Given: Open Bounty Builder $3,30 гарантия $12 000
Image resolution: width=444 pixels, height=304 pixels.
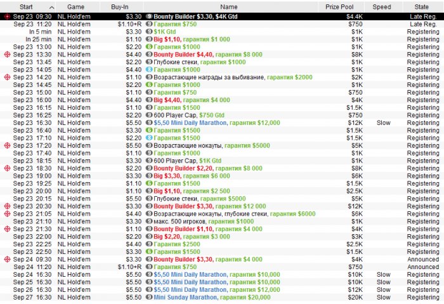Looking at the screenshot, I should tap(222, 206).
